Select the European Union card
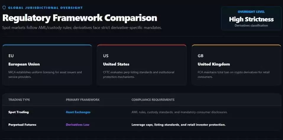The image size is (283, 140). [x=47, y=65]
